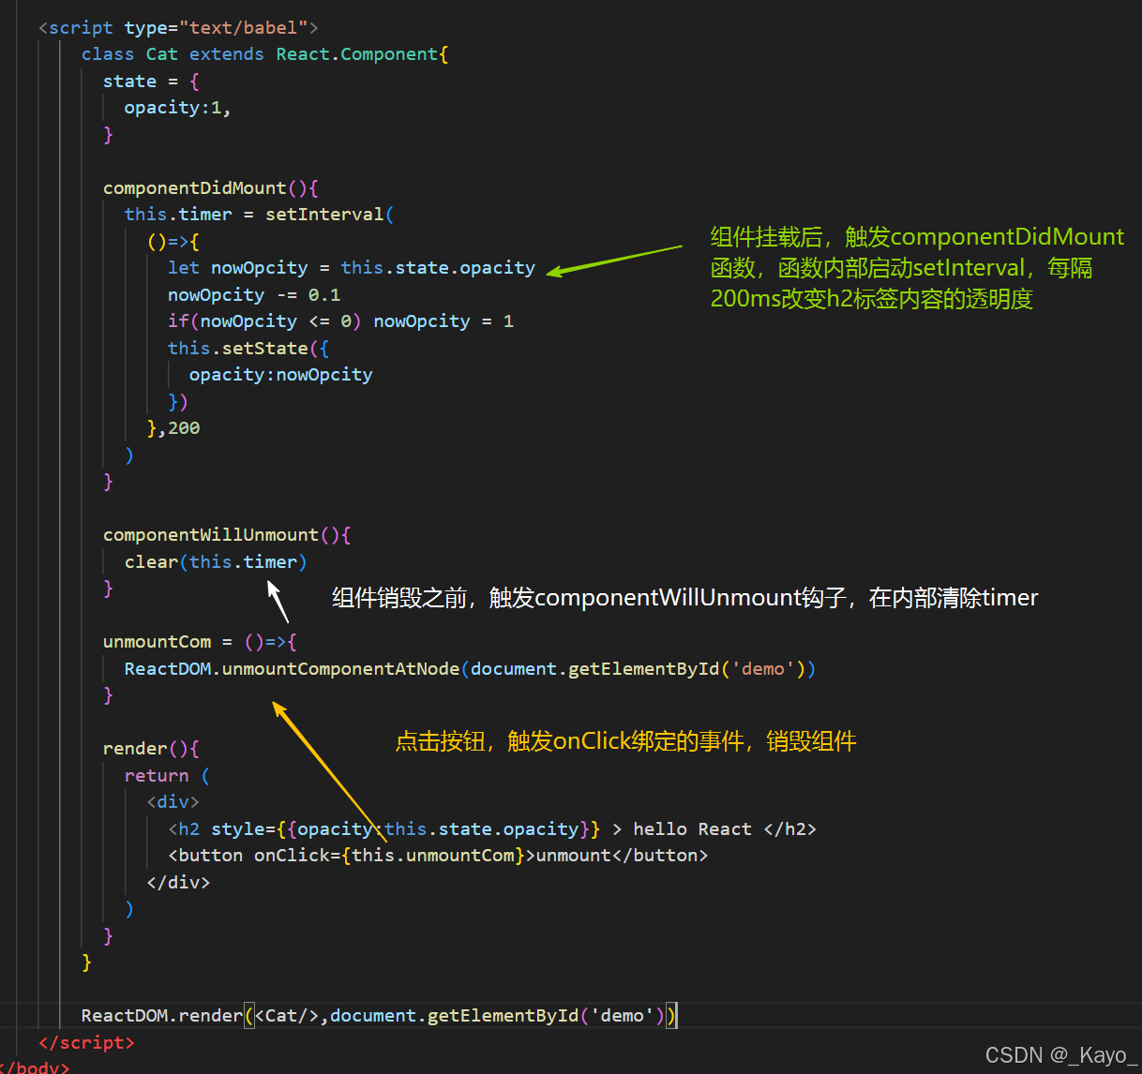
Task: Click the opening '<div>' tag line
Action: (x=173, y=802)
